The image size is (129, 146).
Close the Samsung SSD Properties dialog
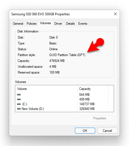115,14
